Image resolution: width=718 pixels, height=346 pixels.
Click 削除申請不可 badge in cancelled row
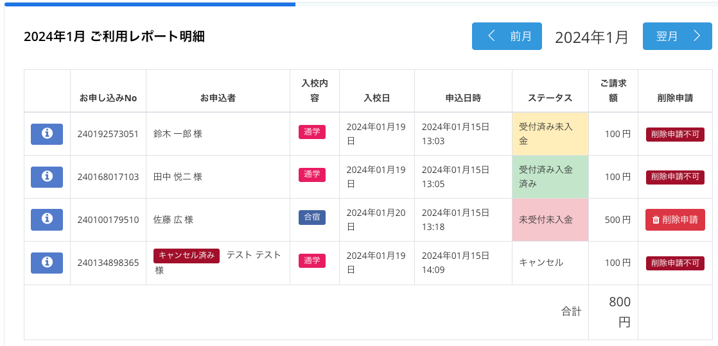tap(675, 262)
